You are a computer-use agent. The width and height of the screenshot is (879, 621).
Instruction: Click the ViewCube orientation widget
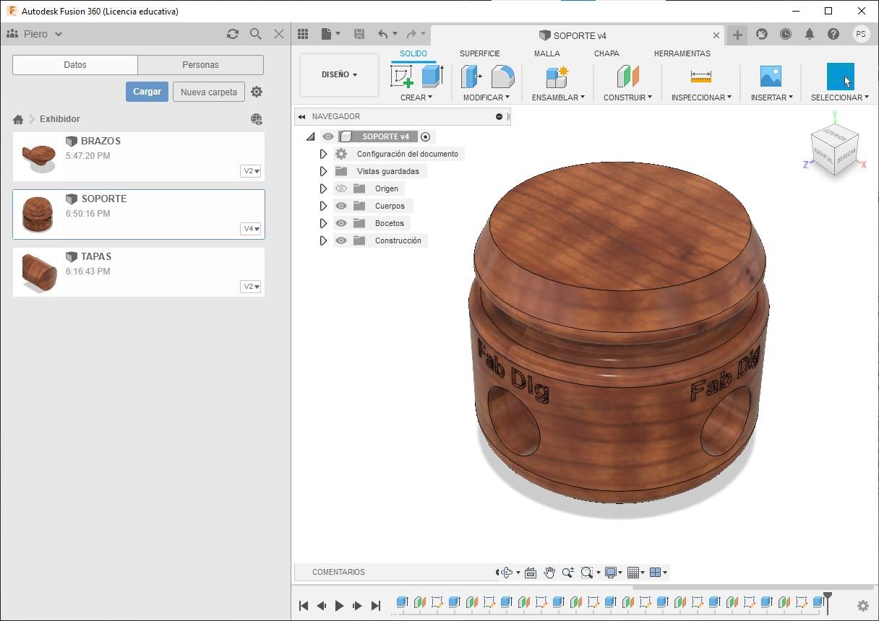coord(834,150)
